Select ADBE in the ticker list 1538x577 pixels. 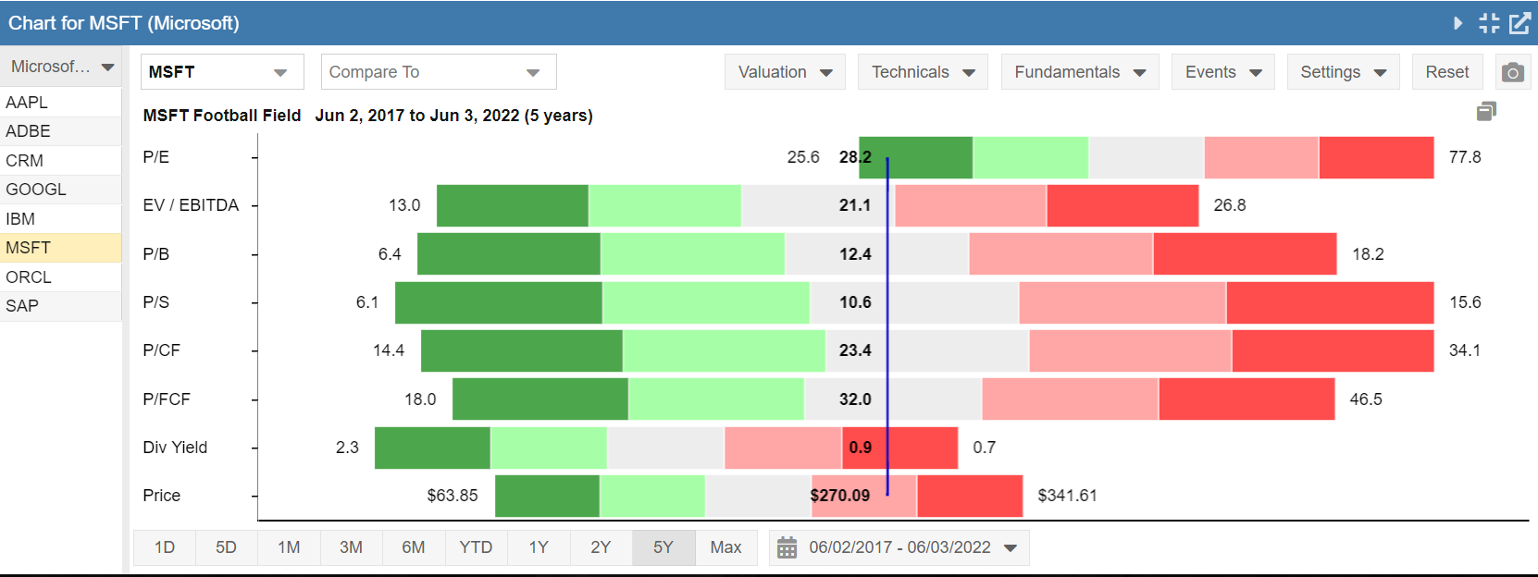[61, 131]
